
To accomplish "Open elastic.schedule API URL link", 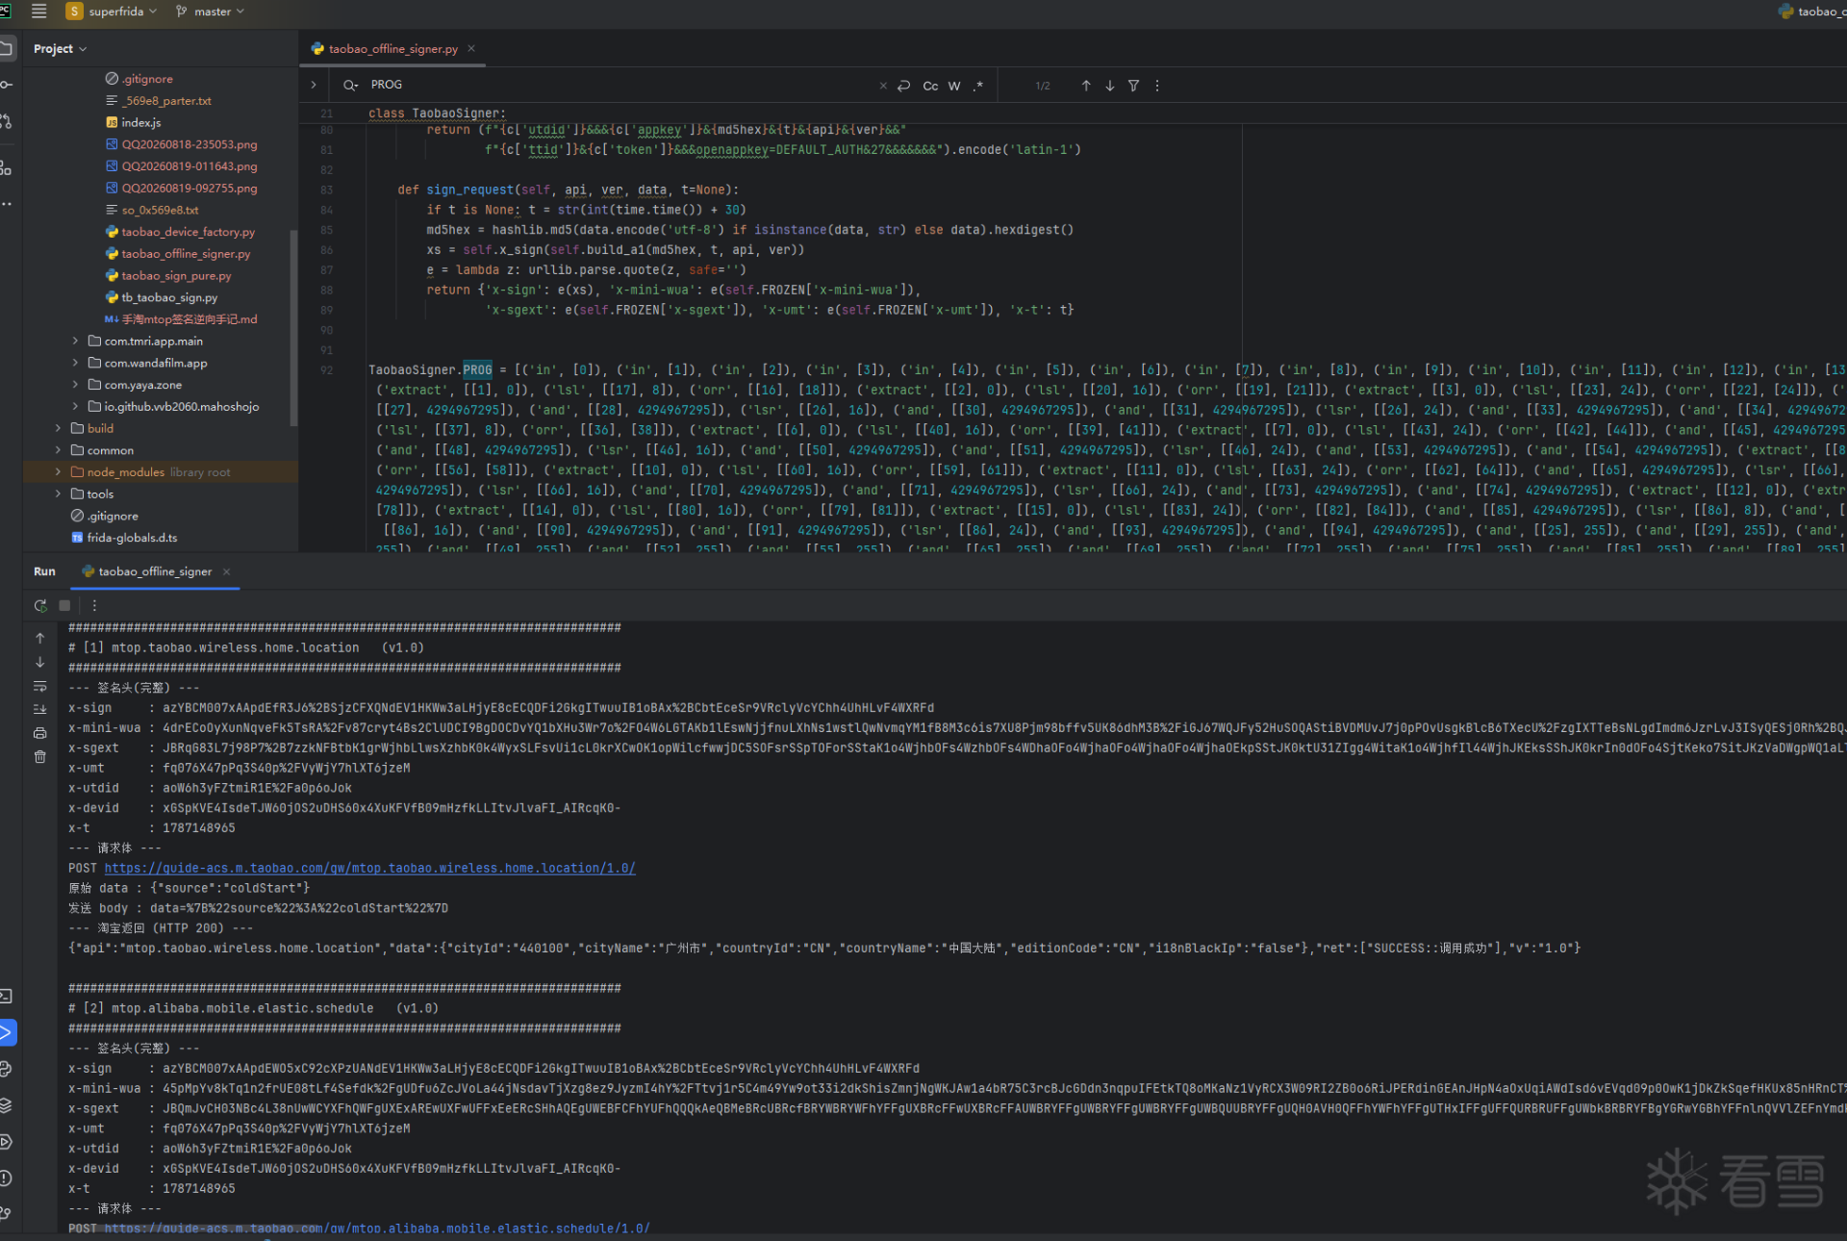I will [x=377, y=1228].
